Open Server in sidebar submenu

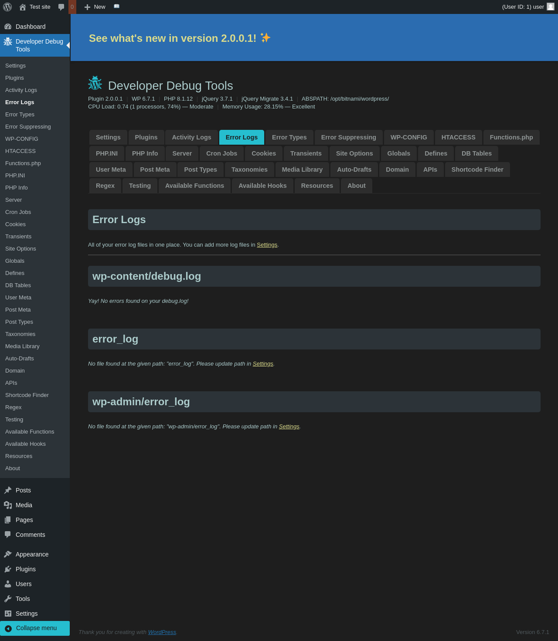(35, 200)
